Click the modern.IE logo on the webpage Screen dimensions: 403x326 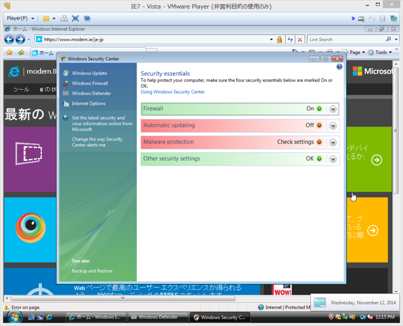tap(32, 72)
